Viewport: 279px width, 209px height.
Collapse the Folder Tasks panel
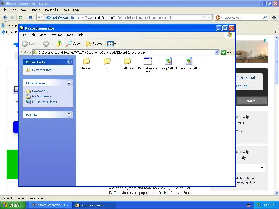pyautogui.click(x=69, y=62)
